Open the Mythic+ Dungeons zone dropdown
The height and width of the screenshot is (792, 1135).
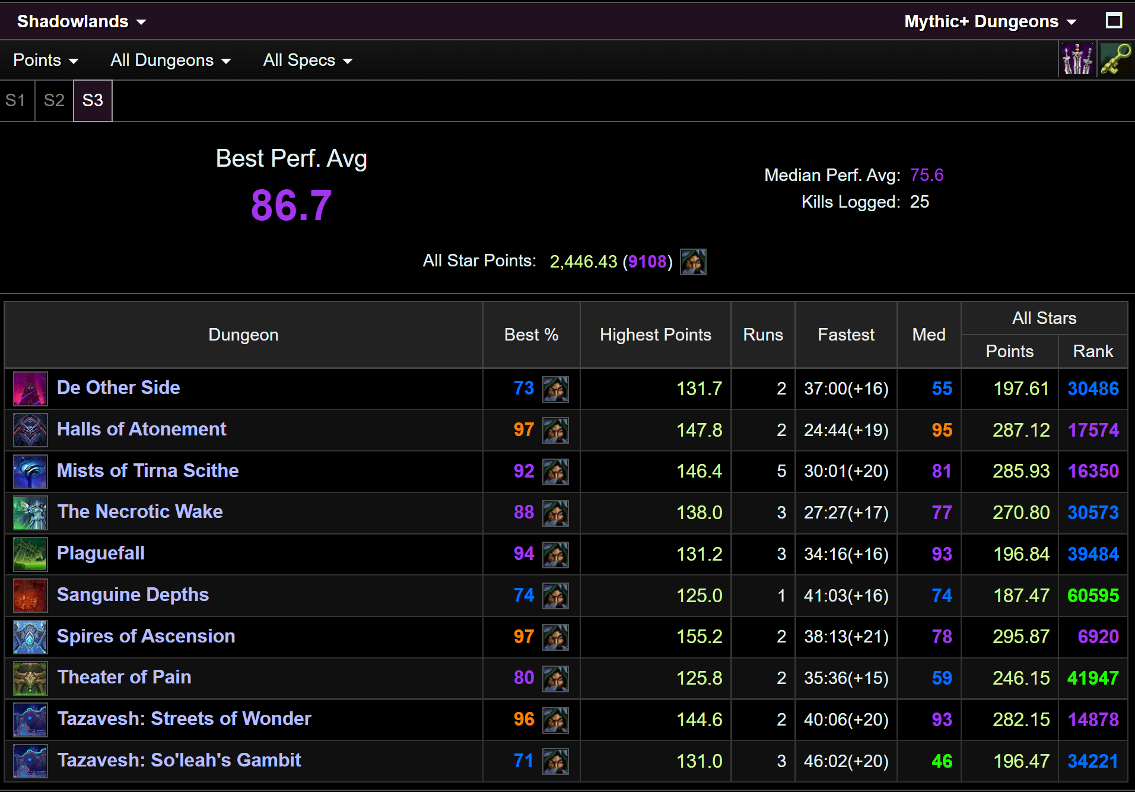(x=990, y=21)
